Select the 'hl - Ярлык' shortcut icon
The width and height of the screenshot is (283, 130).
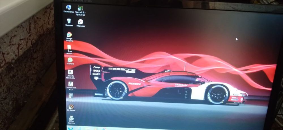click(x=71, y=108)
